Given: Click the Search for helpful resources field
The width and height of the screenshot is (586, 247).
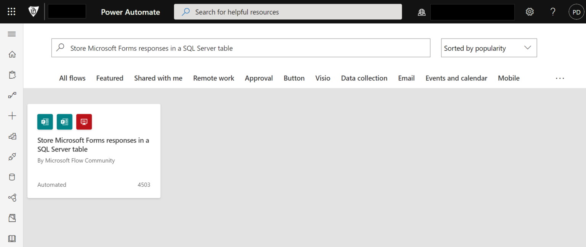Looking at the screenshot, I should pyautogui.click(x=288, y=12).
